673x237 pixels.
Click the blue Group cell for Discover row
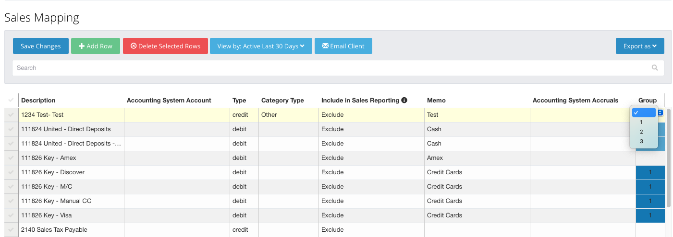coord(650,172)
